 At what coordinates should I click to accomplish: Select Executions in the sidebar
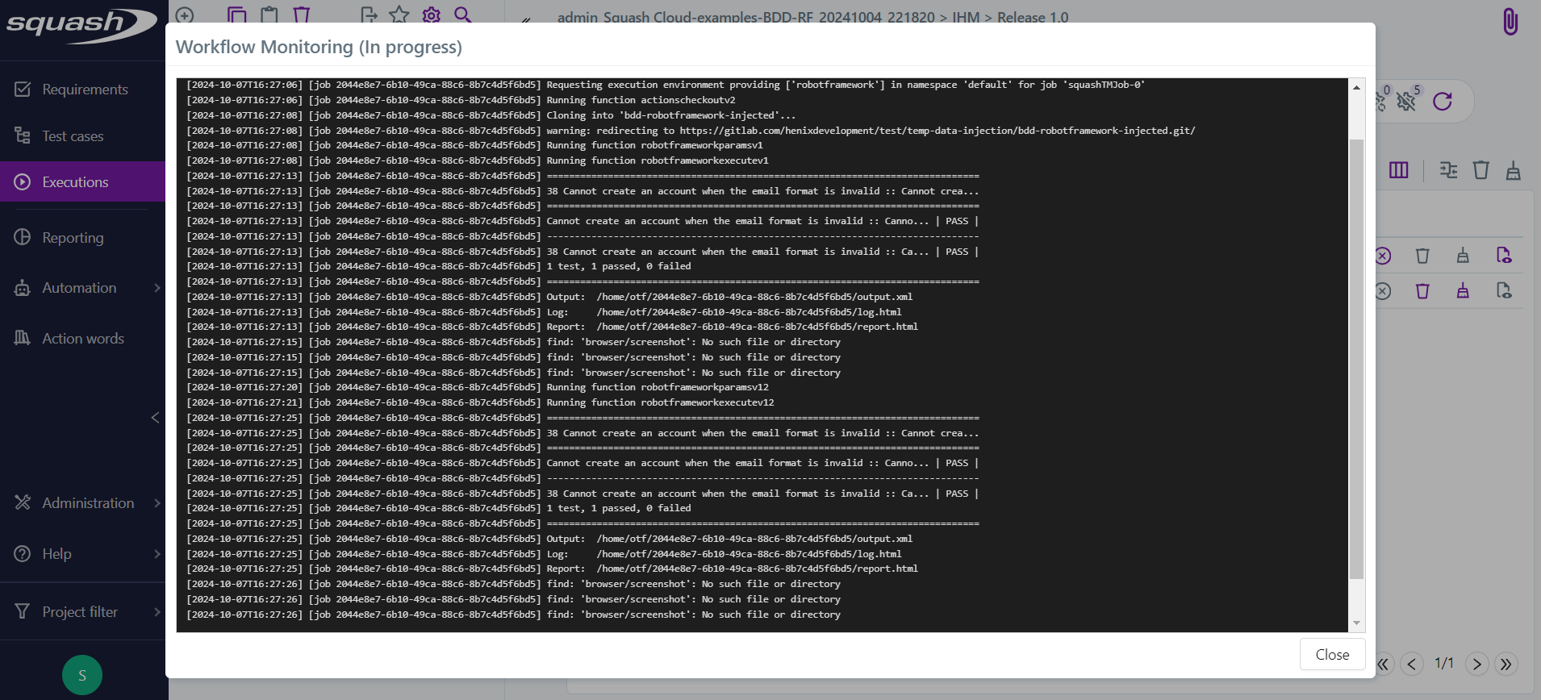[75, 182]
